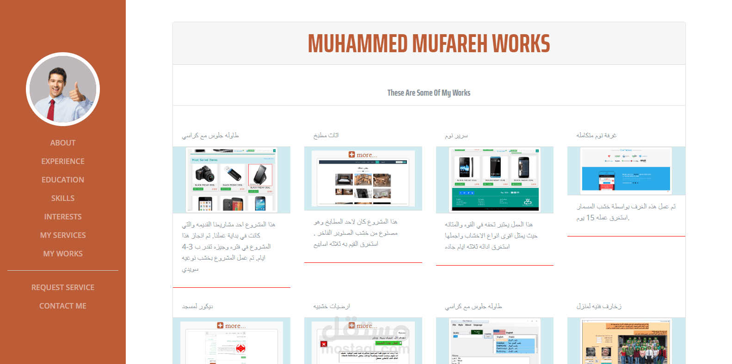Select MY SERVICES in the sidebar
The width and height of the screenshot is (732, 364).
(63, 235)
